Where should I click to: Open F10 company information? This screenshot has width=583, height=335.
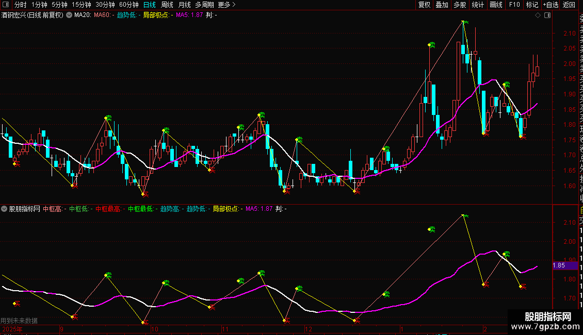[514, 5]
